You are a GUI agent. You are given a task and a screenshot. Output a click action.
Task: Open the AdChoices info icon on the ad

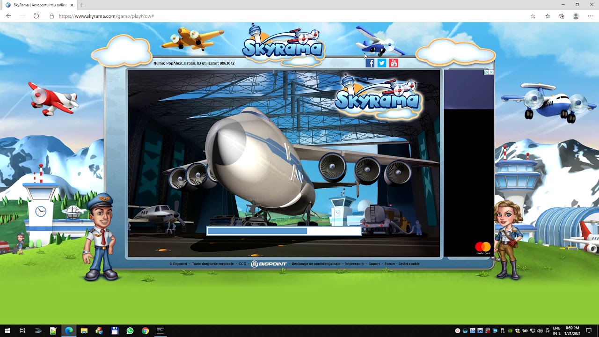[486, 72]
